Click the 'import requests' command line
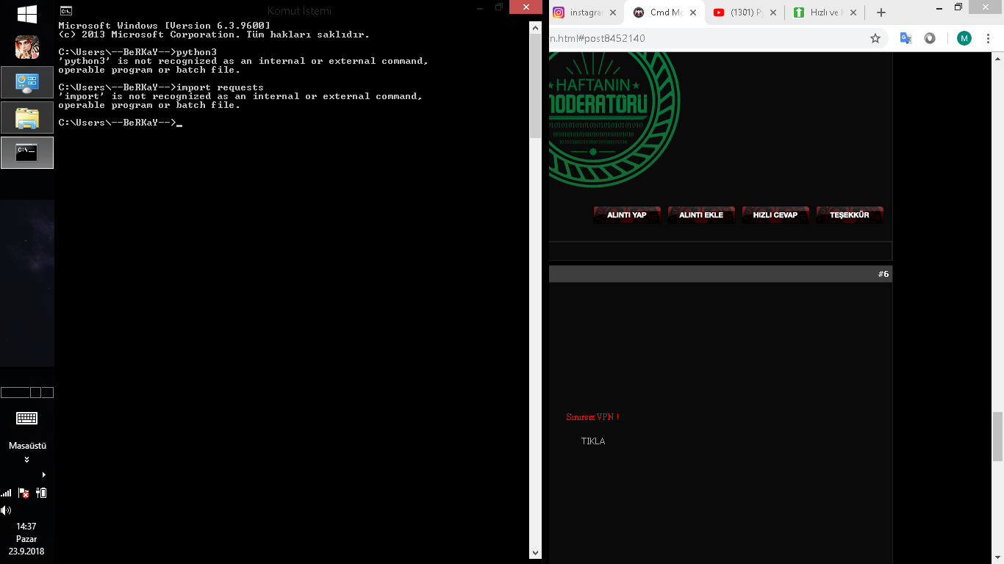The height and width of the screenshot is (564, 1004). click(161, 87)
